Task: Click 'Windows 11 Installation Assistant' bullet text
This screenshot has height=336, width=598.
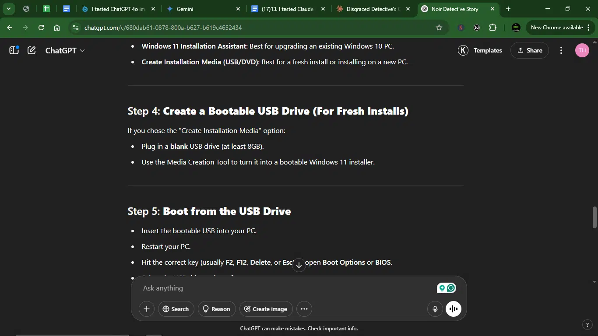Action: tap(267, 46)
